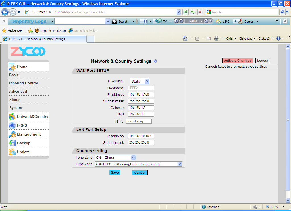Add to favorites bar using the star-arrow icon

(30, 31)
